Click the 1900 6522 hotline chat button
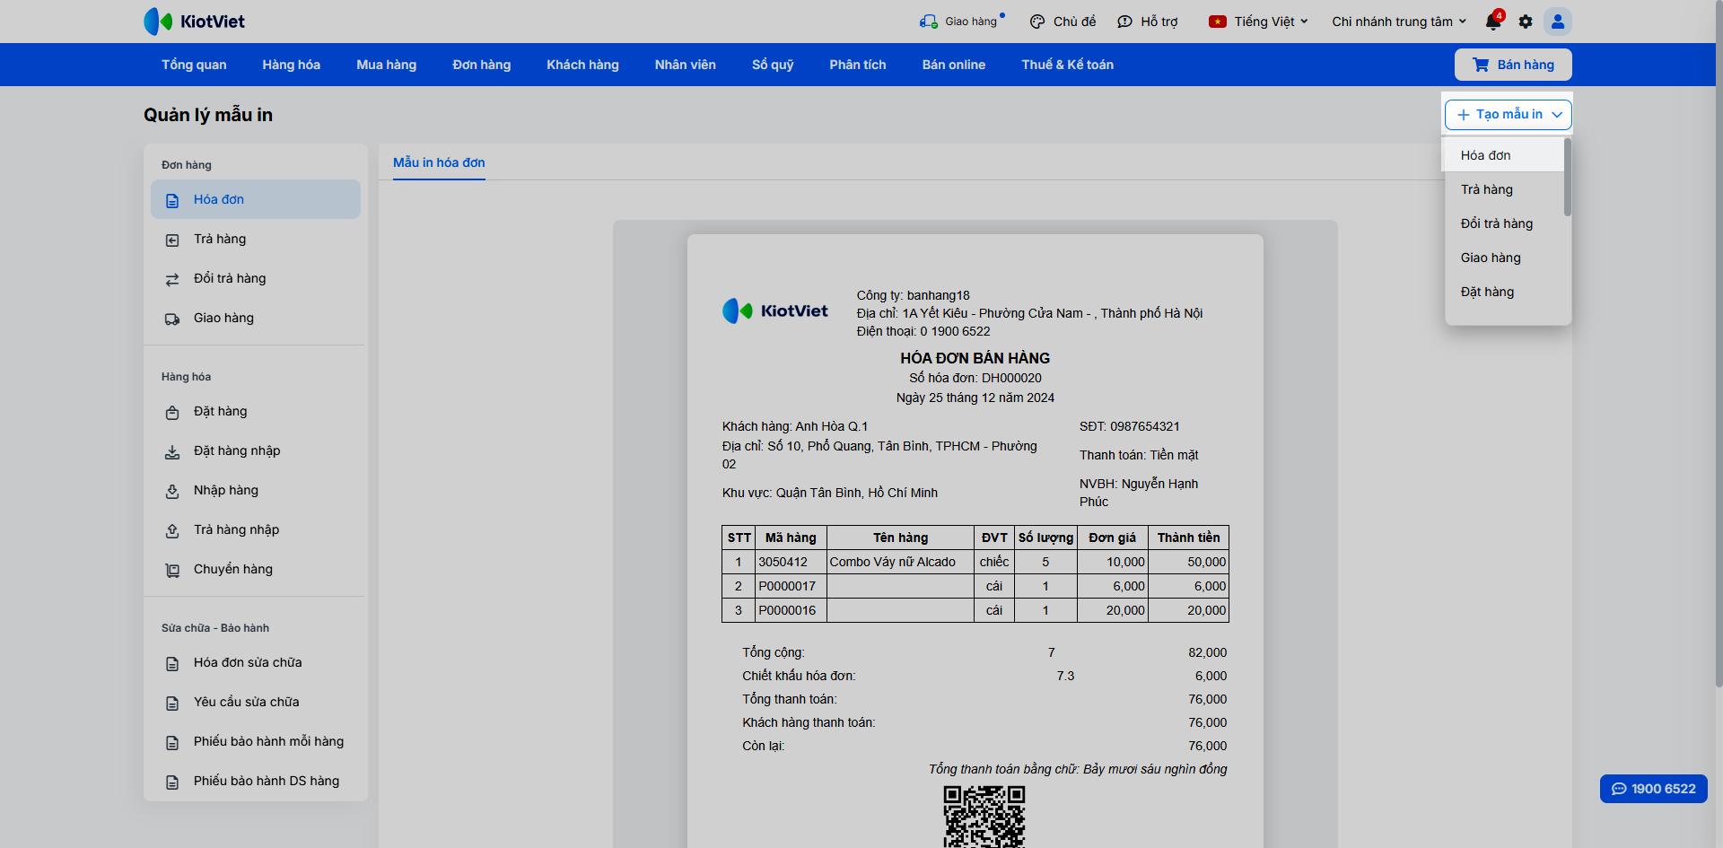The height and width of the screenshot is (848, 1723). tap(1654, 789)
